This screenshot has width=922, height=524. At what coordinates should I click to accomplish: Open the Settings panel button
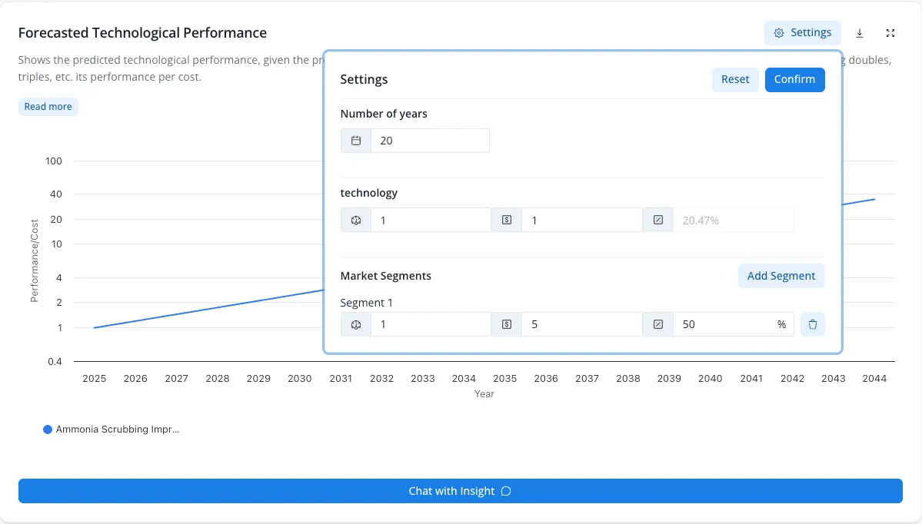click(x=803, y=33)
